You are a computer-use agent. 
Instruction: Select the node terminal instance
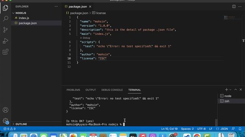[x=231, y=96]
